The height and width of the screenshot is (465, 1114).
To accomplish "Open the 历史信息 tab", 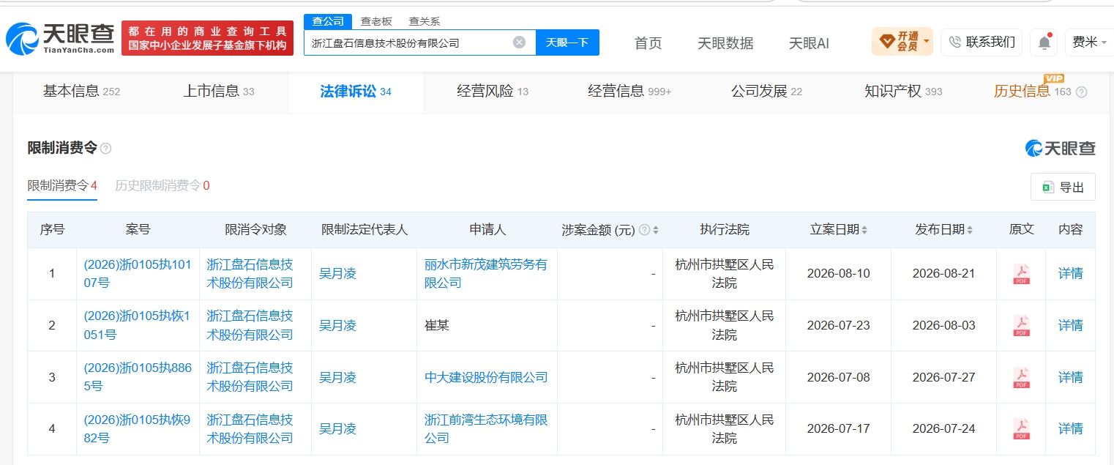I will [x=1032, y=92].
